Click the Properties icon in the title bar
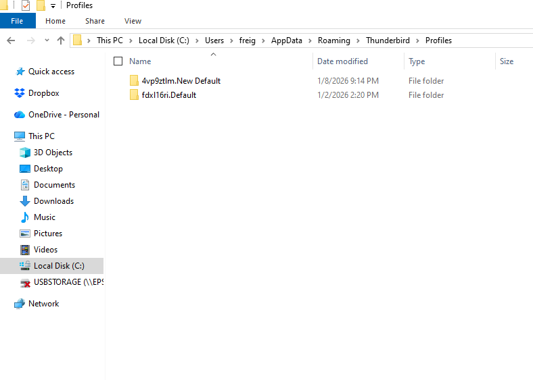The image size is (533, 380). click(26, 5)
